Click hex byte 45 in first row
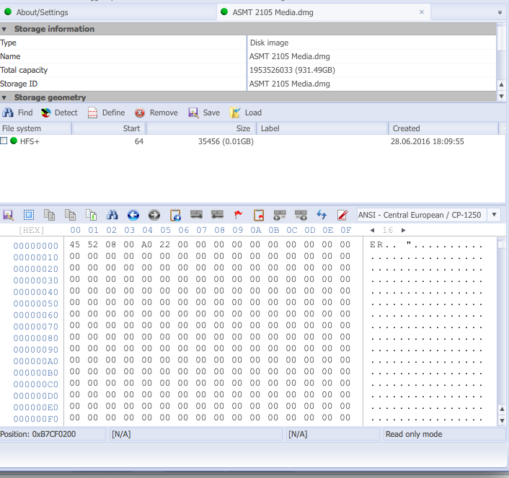Viewport: 509px width, 478px height. [75, 244]
